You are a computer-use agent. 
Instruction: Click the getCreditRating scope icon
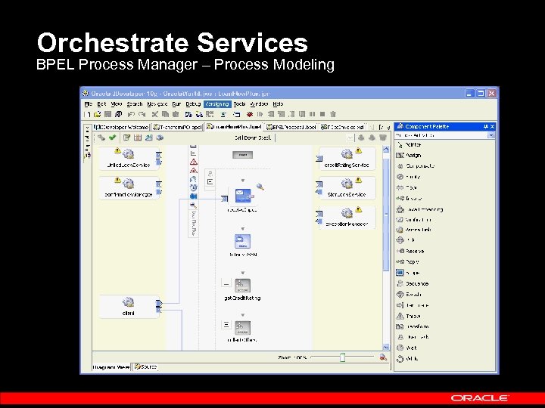pos(243,286)
